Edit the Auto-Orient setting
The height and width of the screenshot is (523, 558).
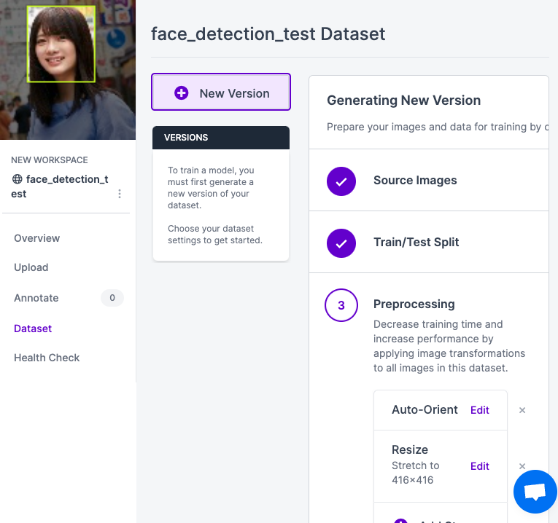pos(480,410)
